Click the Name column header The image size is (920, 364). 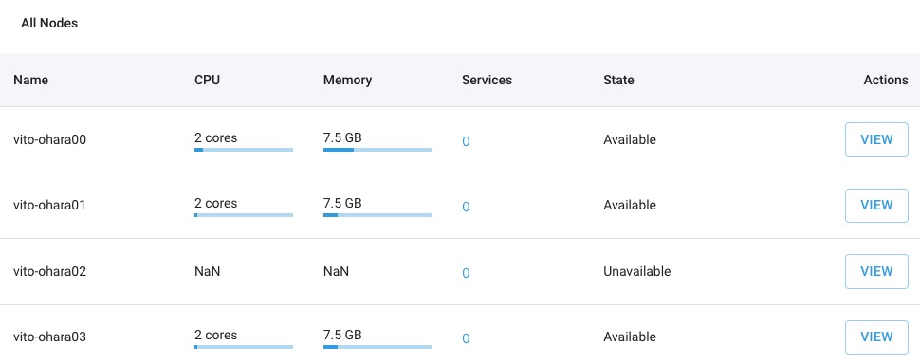[30, 80]
